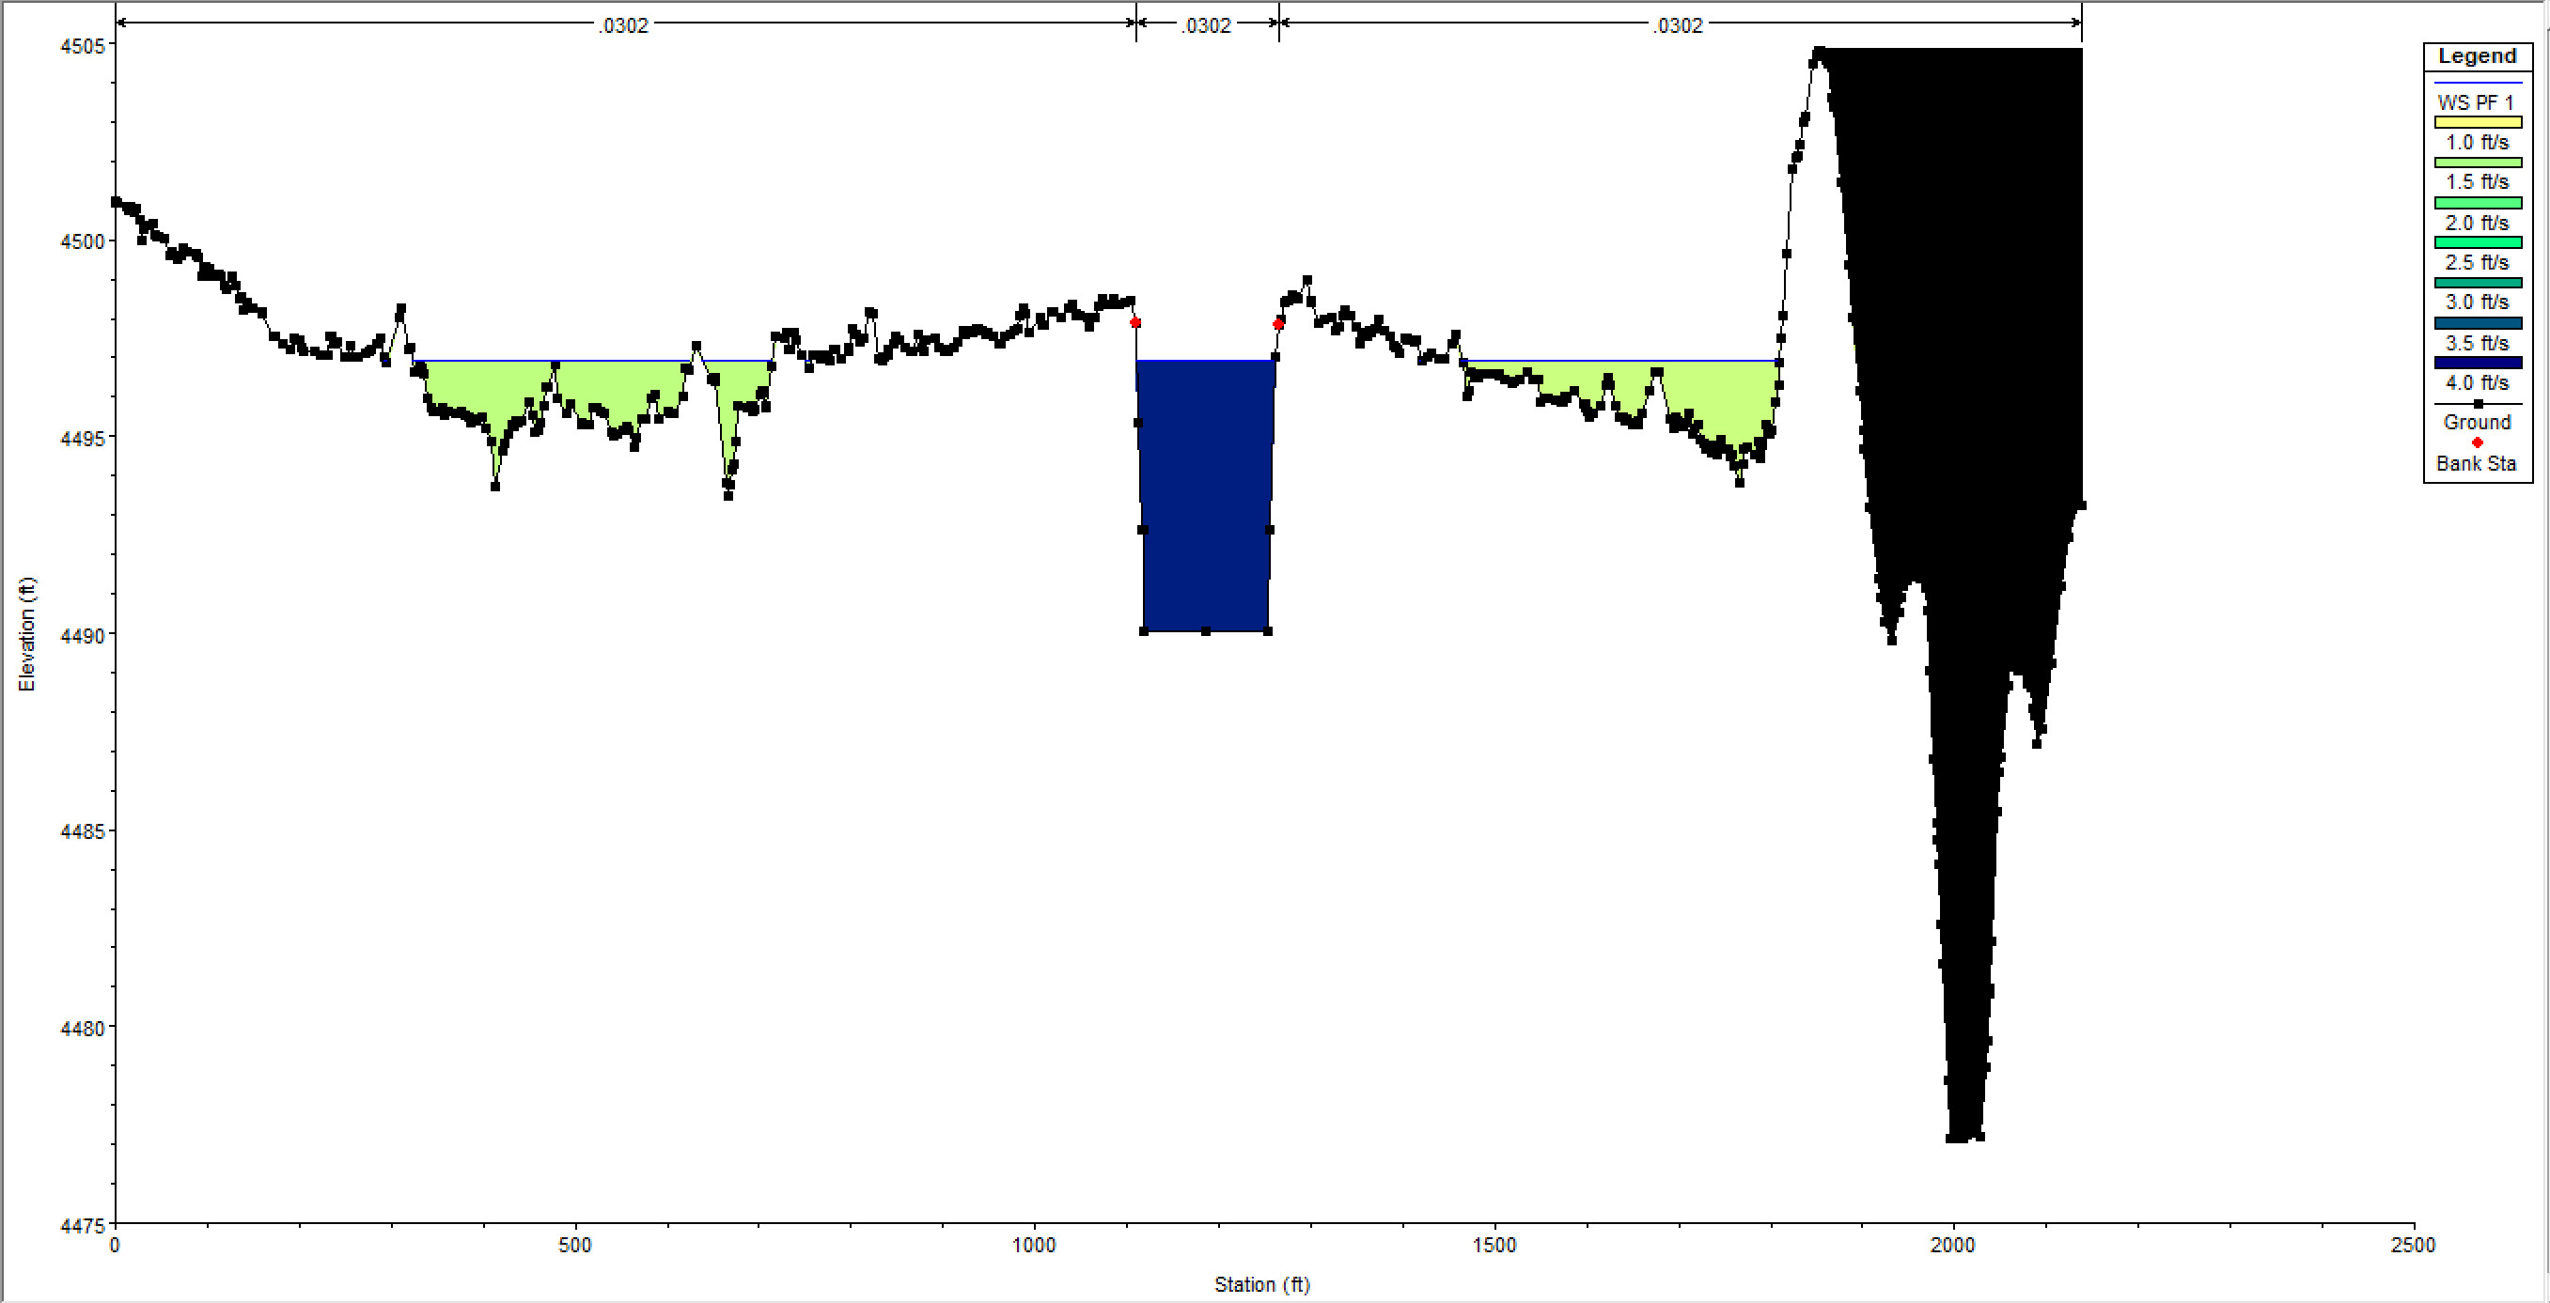Screen dimensions: 2550x1303
Task: Click the red Bank Sta legend marker
Action: (2477, 443)
